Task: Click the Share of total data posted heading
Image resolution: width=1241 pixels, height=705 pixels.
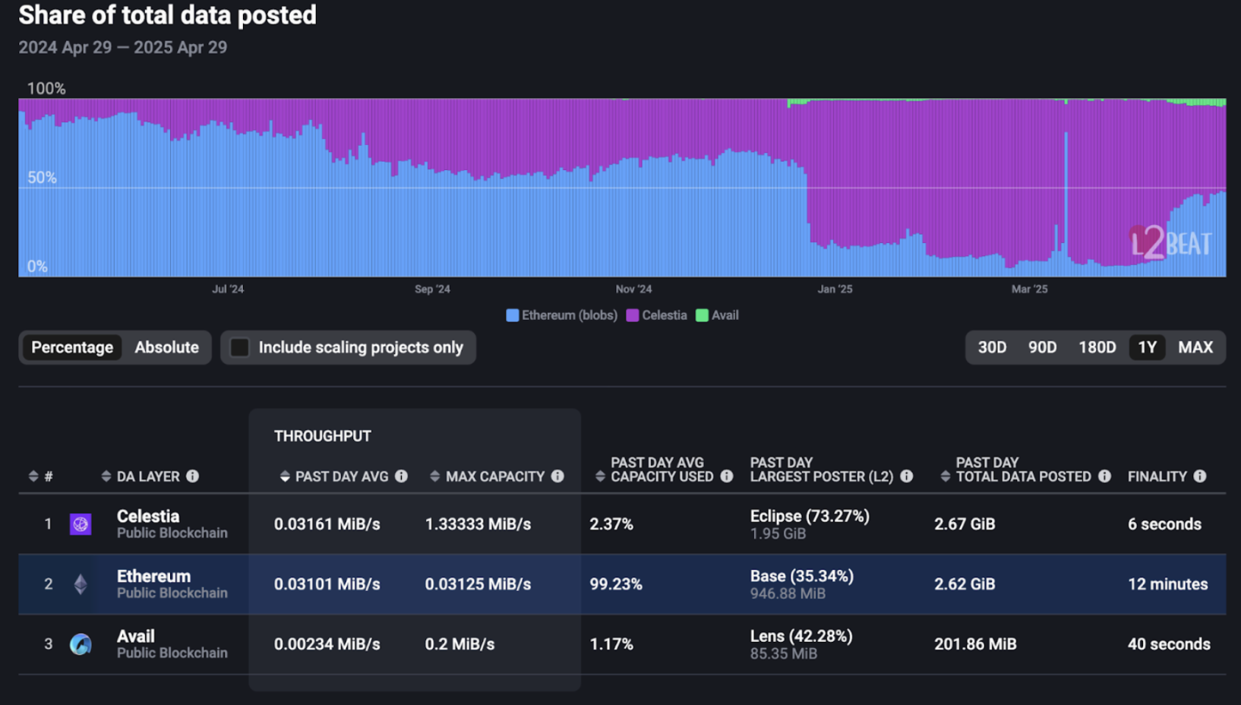Action: point(167,15)
